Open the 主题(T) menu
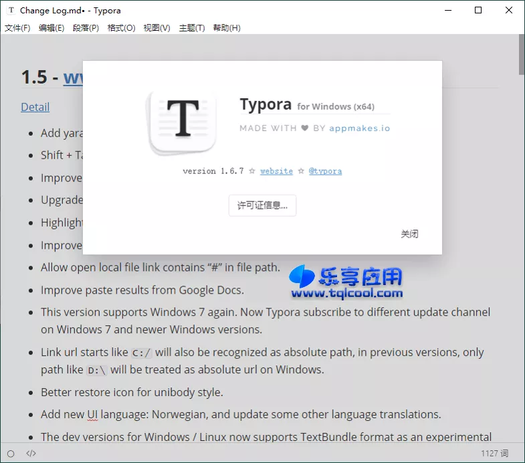Screen dimensions: 525x463 (192, 28)
